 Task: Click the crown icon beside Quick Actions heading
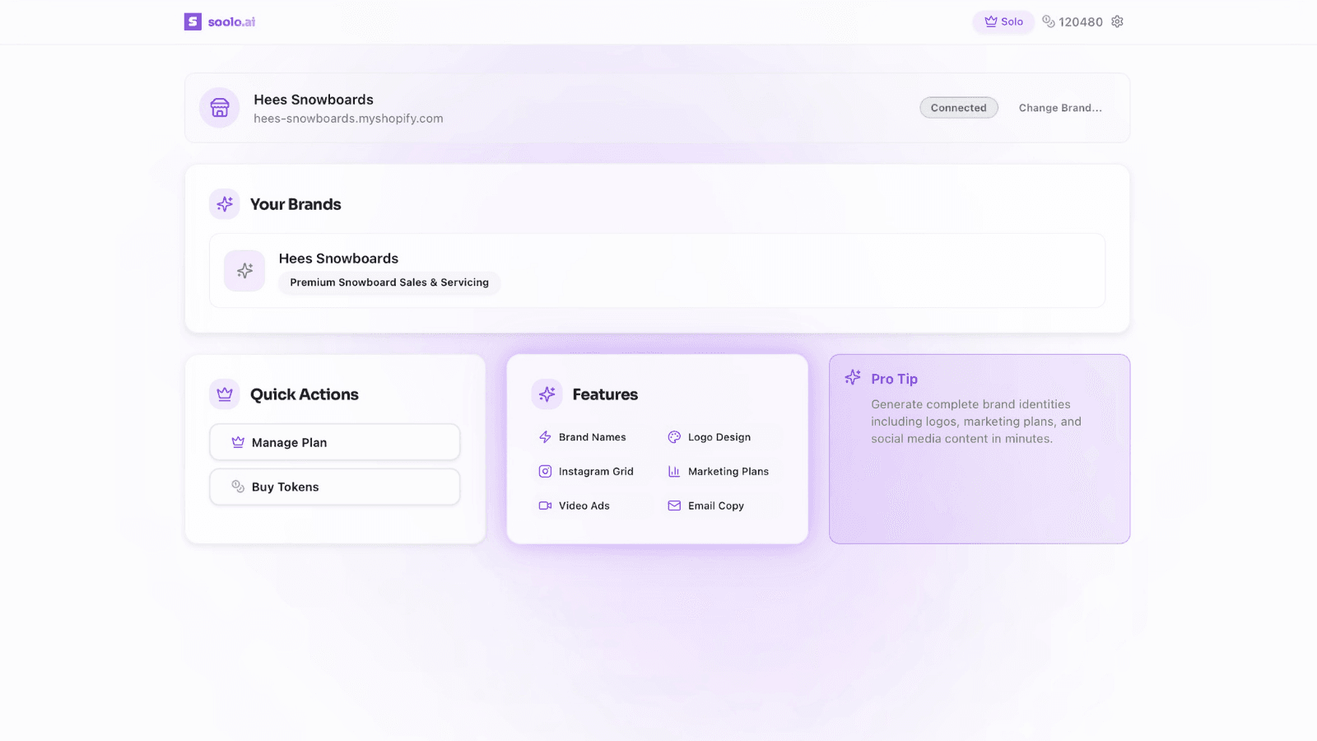pos(225,394)
